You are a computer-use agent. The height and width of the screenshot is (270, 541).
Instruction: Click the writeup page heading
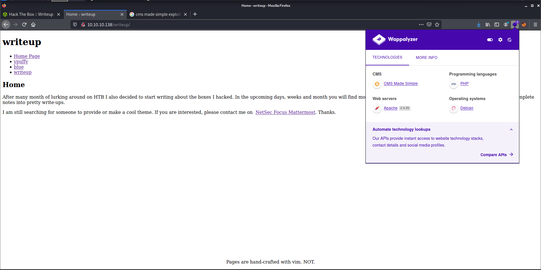point(22,42)
